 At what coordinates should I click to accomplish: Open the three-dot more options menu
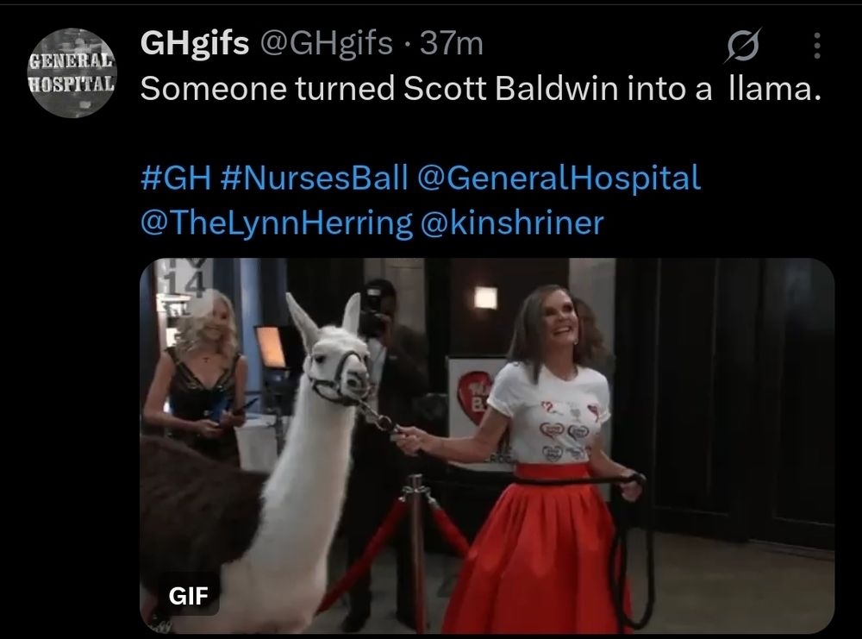pyautogui.click(x=817, y=46)
